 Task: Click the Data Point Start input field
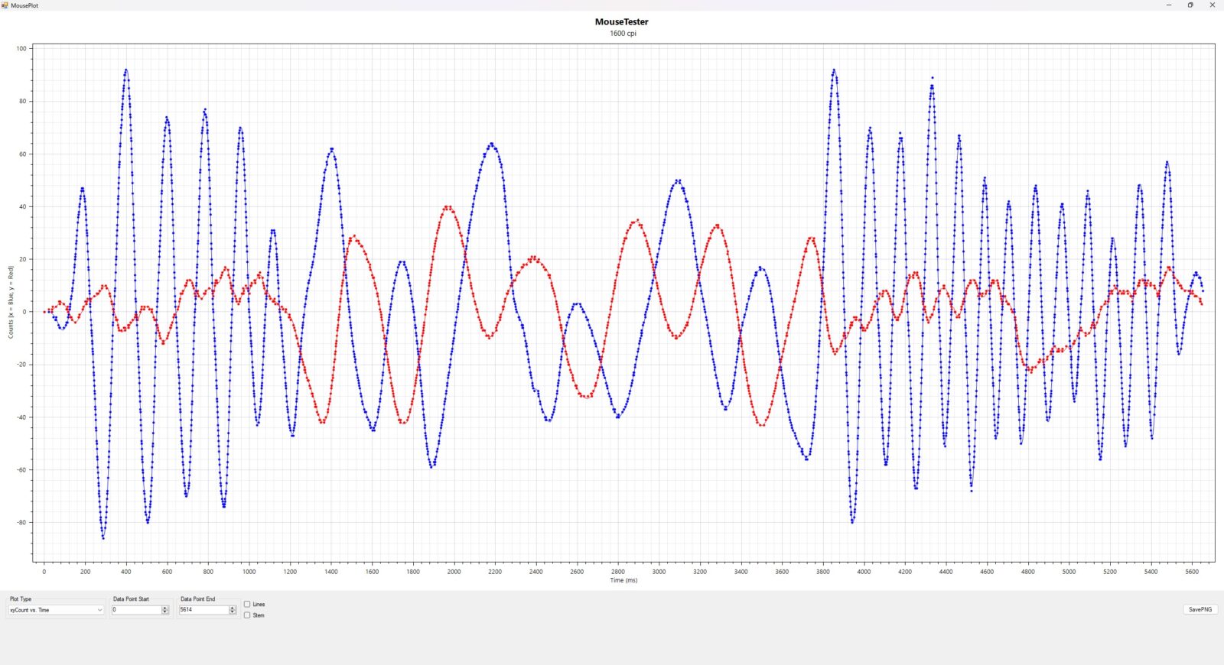136,610
